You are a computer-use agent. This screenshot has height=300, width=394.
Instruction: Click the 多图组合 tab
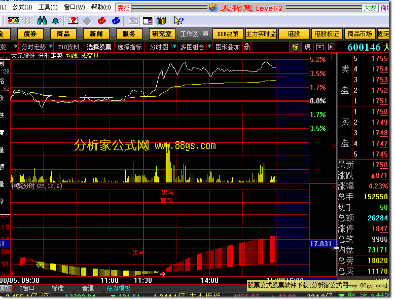192,47
